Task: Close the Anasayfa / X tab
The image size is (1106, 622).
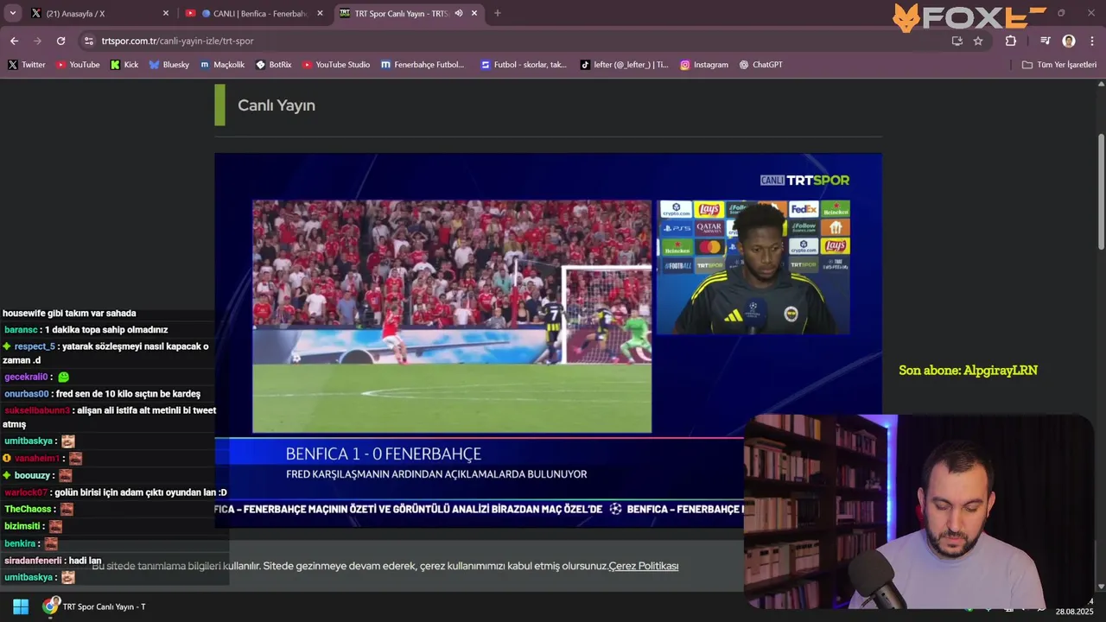Action: [x=166, y=13]
